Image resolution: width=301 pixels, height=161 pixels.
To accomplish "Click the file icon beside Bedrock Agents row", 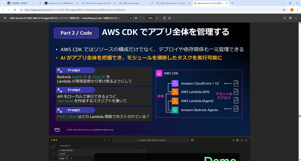I will point(236,109).
